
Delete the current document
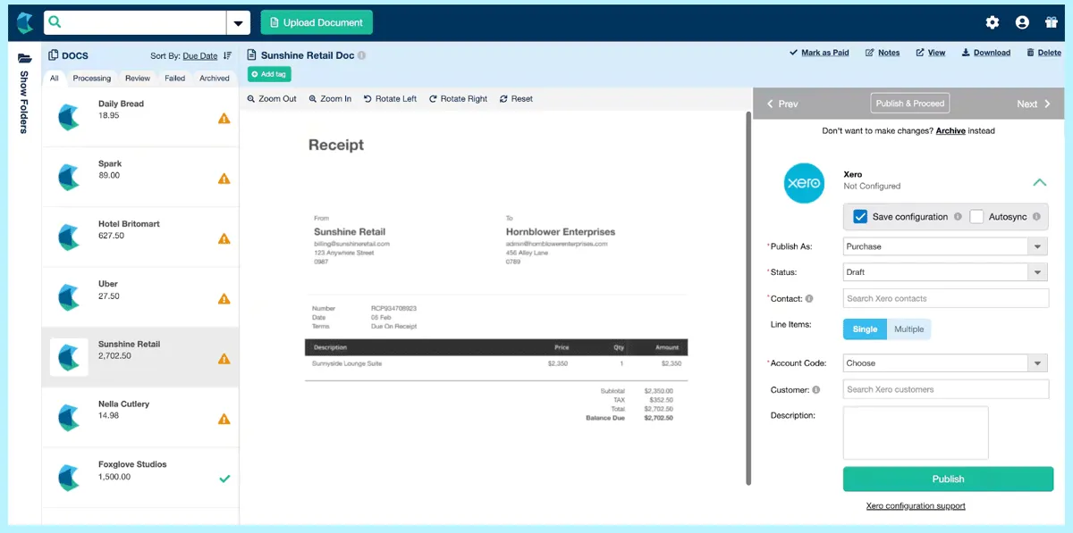[1043, 53]
